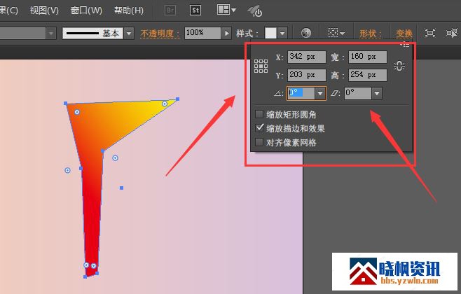Viewport: 461px width, 294px height.
Task: Enable 缩放矩形圆角 checkbox
Action: click(x=260, y=114)
